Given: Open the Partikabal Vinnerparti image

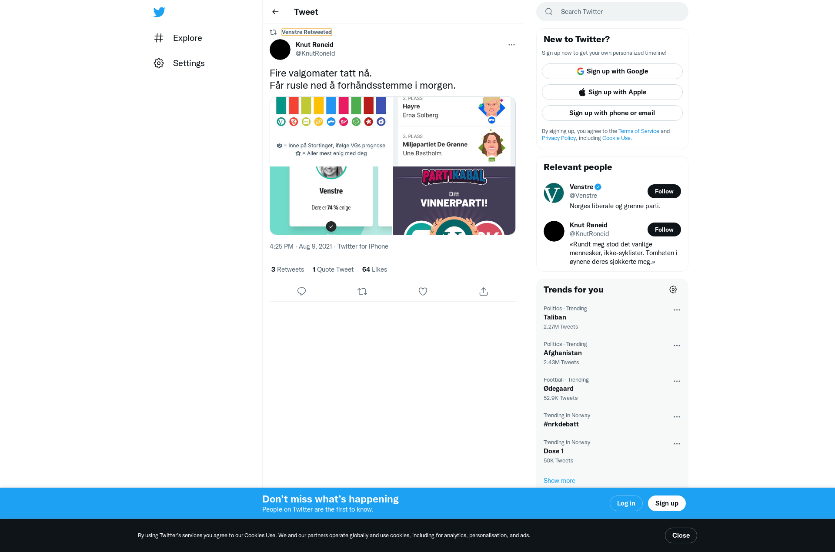Looking at the screenshot, I should [454, 201].
